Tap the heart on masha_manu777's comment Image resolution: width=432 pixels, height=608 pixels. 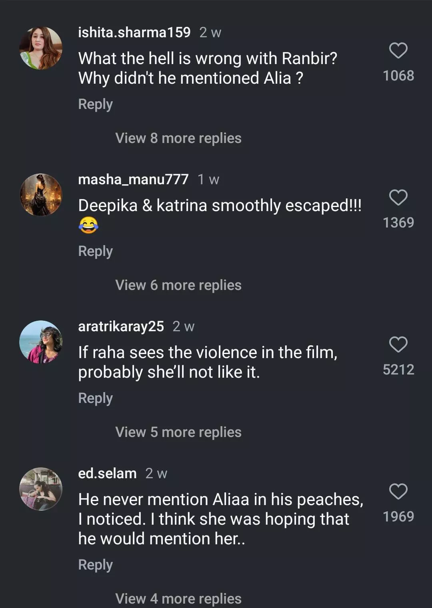pos(398,198)
